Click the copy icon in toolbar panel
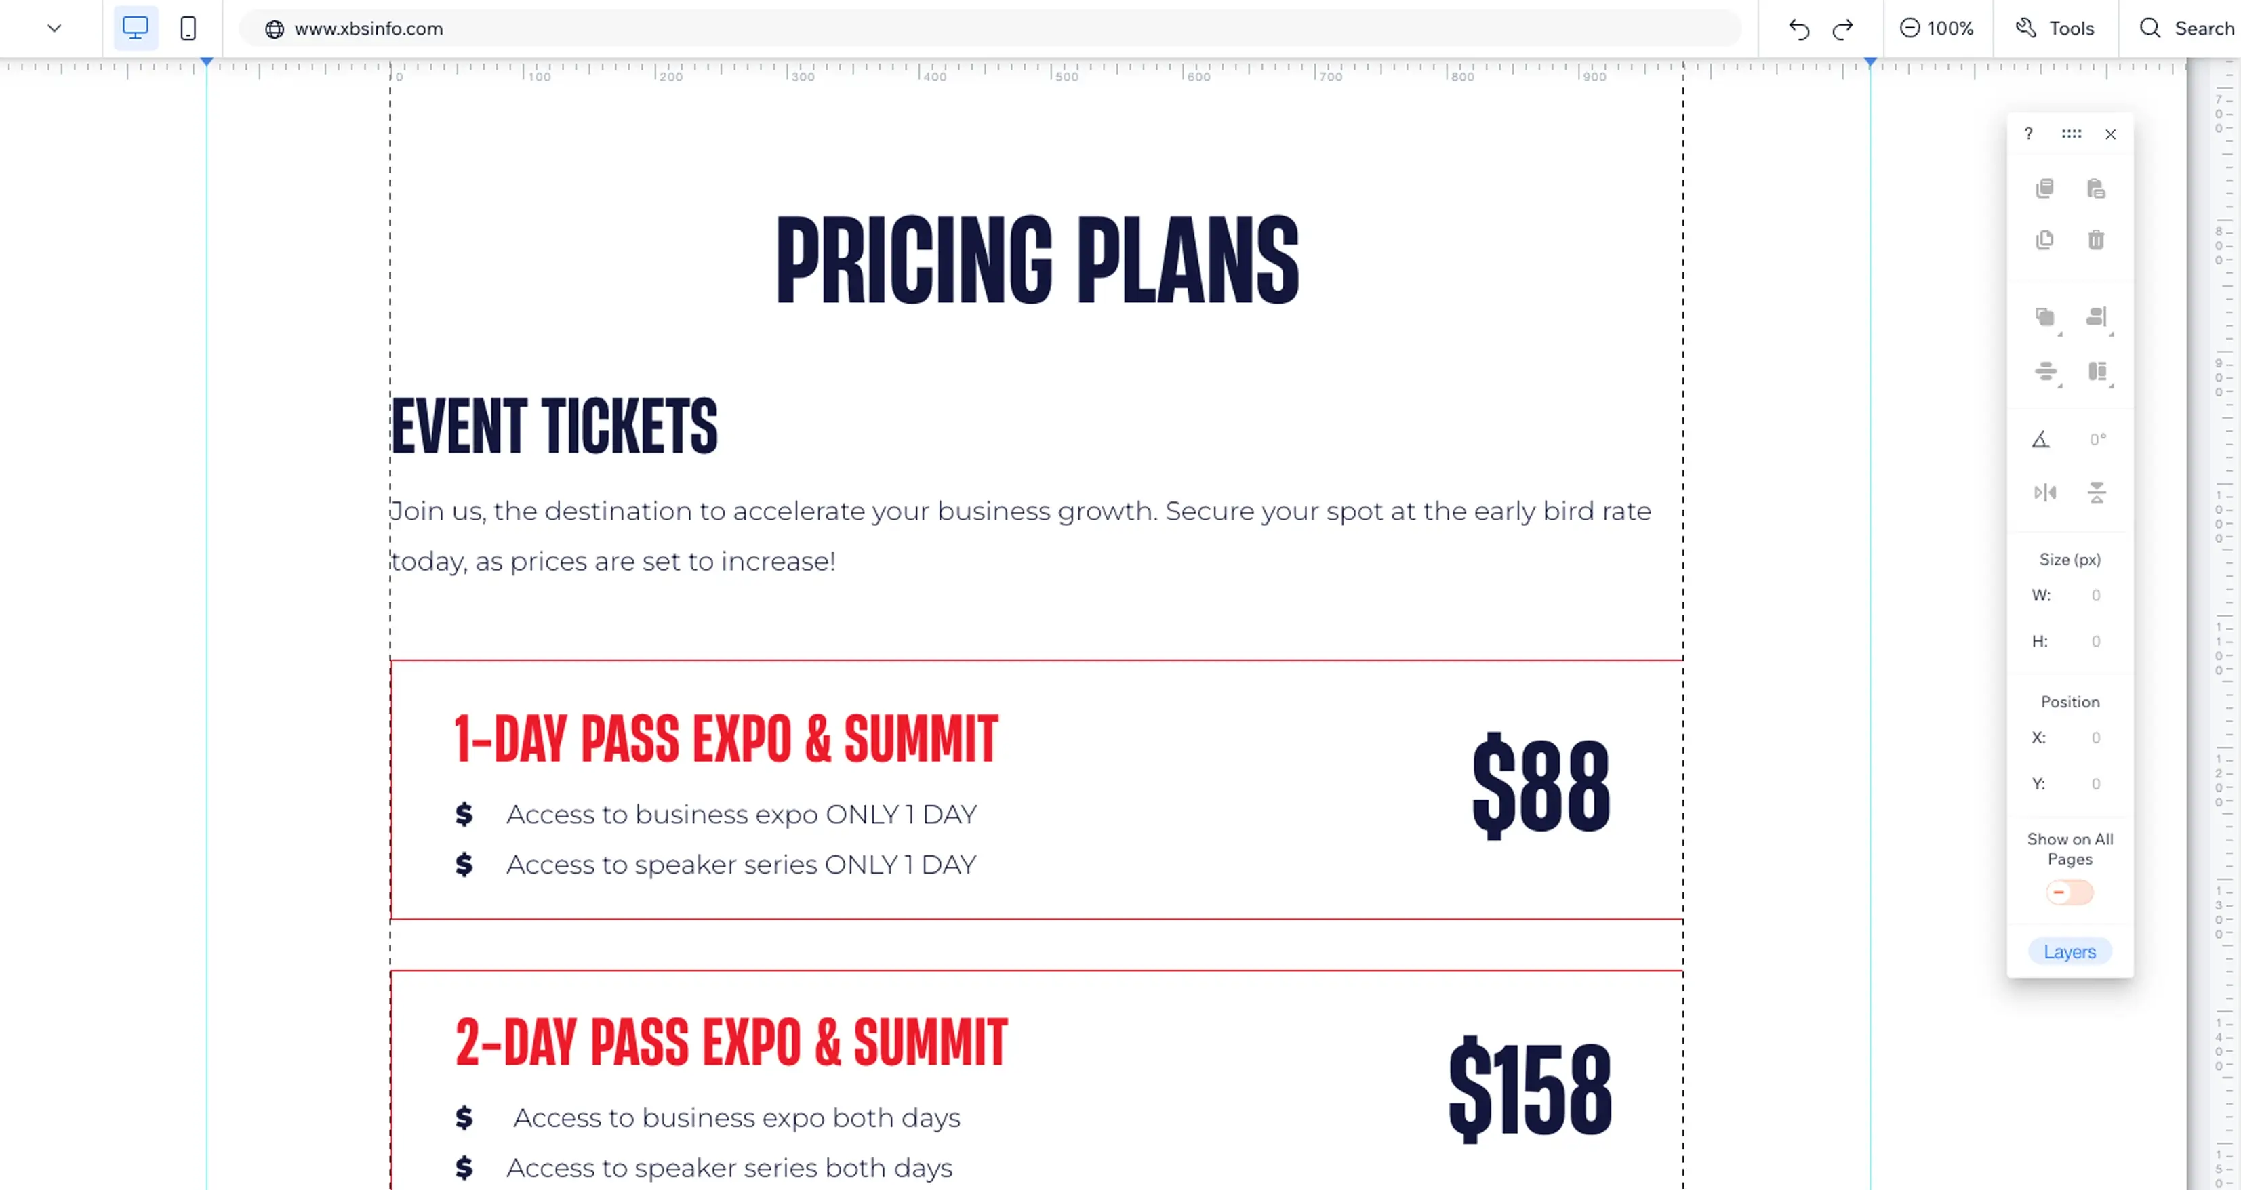This screenshot has height=1190, width=2241. (x=2045, y=188)
